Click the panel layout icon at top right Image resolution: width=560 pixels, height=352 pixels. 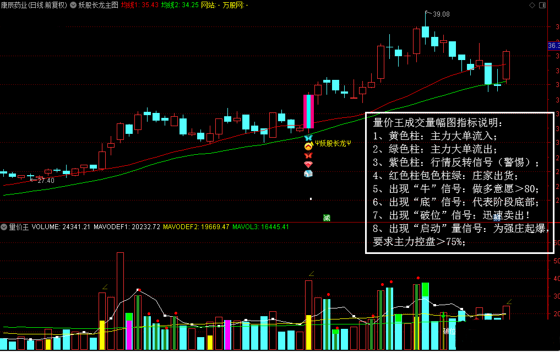542,5
